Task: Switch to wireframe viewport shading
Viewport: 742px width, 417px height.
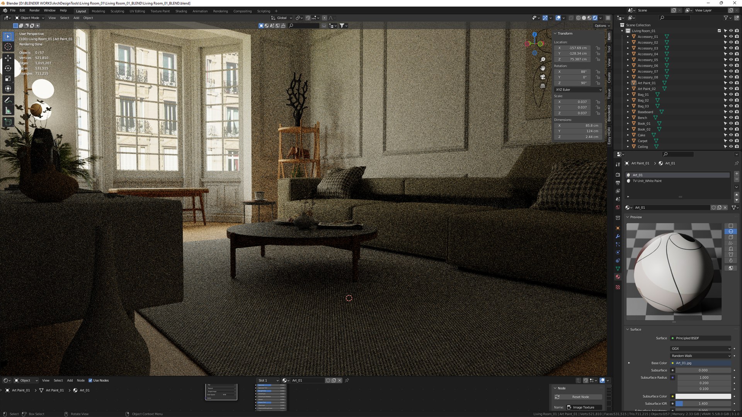Action: coord(579,18)
